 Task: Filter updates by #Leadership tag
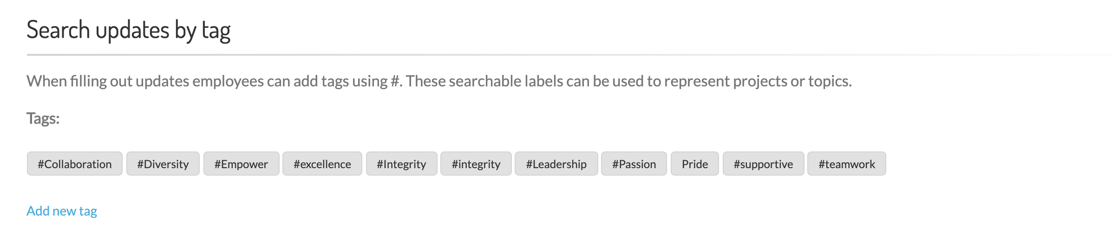556,164
